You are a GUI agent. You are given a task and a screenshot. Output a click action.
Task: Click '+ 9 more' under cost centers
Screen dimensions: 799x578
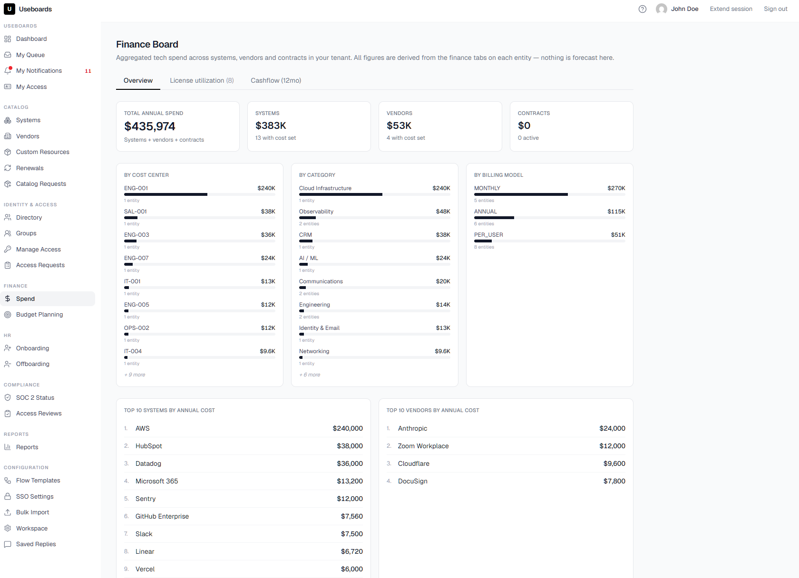(x=135, y=375)
